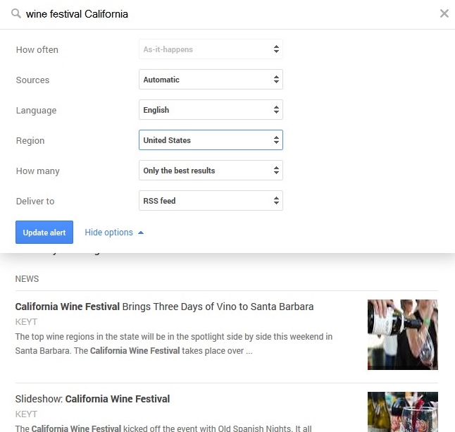Open the Region dropdown showing United States

point(211,140)
